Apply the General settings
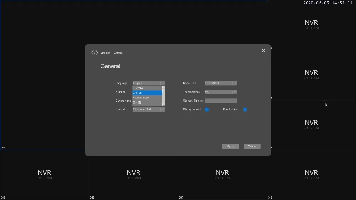This screenshot has width=356, height=200. [231, 146]
